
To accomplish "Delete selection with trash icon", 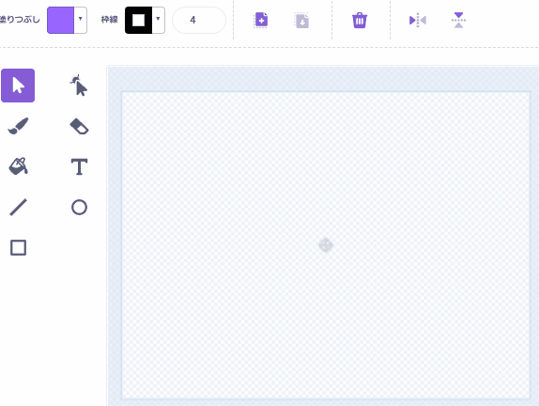I will 360,20.
